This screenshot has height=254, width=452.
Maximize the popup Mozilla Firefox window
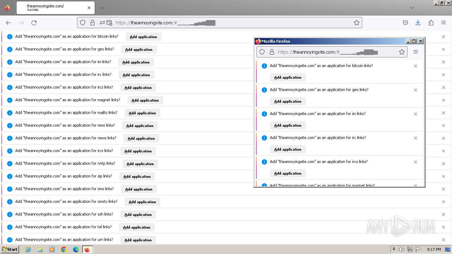coord(415,41)
